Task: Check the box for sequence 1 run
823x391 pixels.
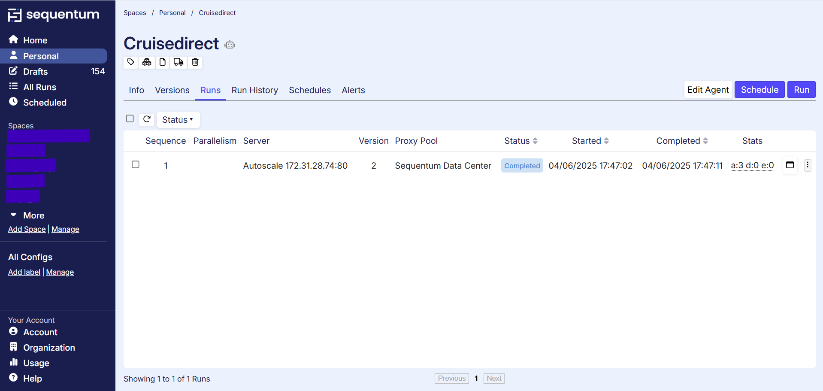Action: click(x=136, y=164)
